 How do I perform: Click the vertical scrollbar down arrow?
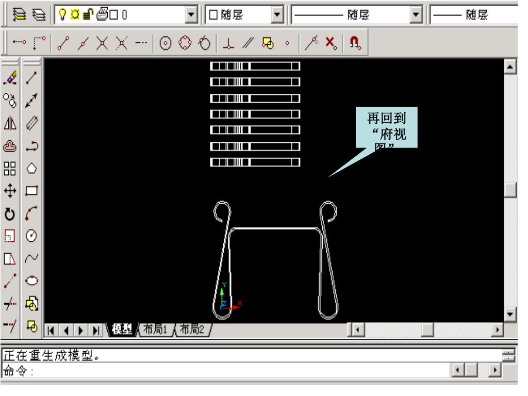click(510, 315)
